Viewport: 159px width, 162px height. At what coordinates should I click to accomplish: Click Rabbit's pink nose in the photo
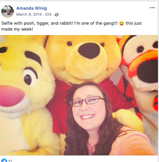[x=11, y=96]
